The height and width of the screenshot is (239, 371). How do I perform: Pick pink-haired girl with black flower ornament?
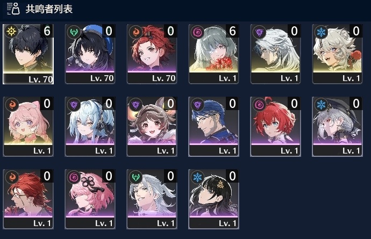pyautogui.click(x=90, y=199)
